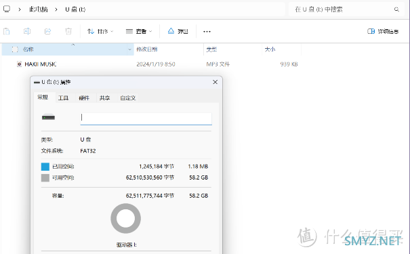Open the three-dot more options menu

click(207, 32)
